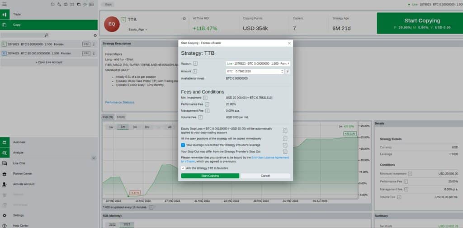Click the Analyze sidebar icon
The image size is (463, 228).
(x=5, y=153)
